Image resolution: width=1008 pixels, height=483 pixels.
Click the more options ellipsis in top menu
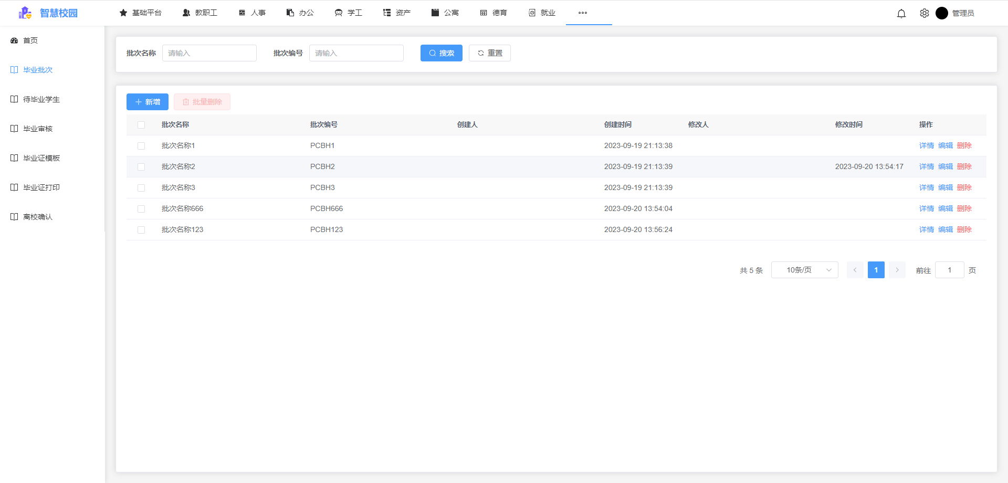coord(582,13)
